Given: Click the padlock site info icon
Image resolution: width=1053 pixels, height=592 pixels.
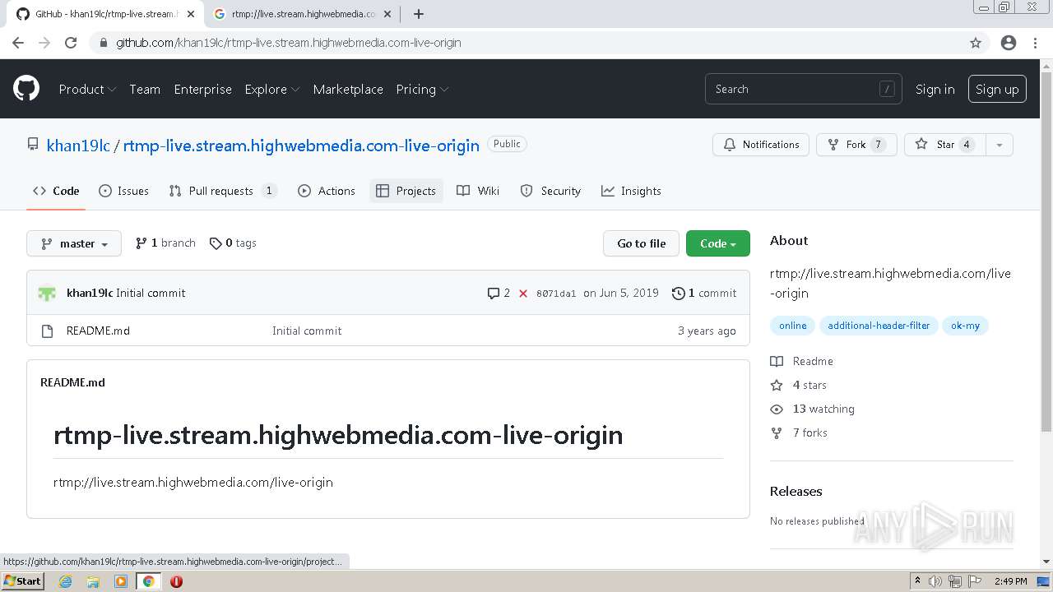Looking at the screenshot, I should (104, 43).
